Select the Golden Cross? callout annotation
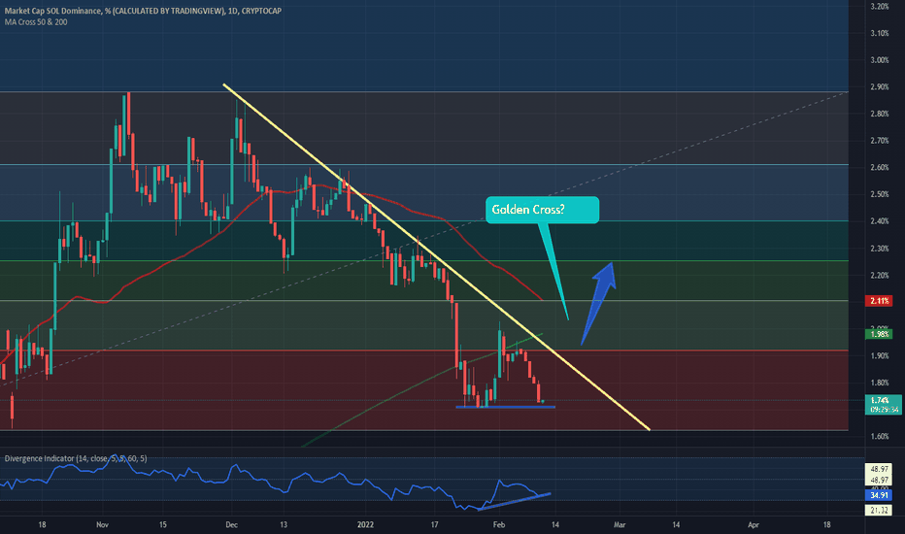 point(542,210)
